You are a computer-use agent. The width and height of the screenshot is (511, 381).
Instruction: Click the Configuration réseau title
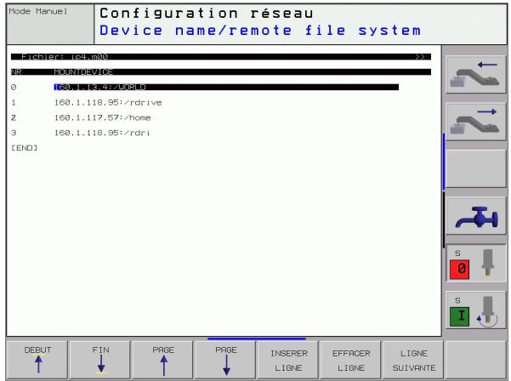[x=207, y=14]
